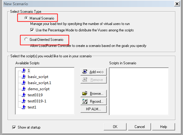Click the script icon next to '1'
The image size is (183, 135).
pos(24,70)
